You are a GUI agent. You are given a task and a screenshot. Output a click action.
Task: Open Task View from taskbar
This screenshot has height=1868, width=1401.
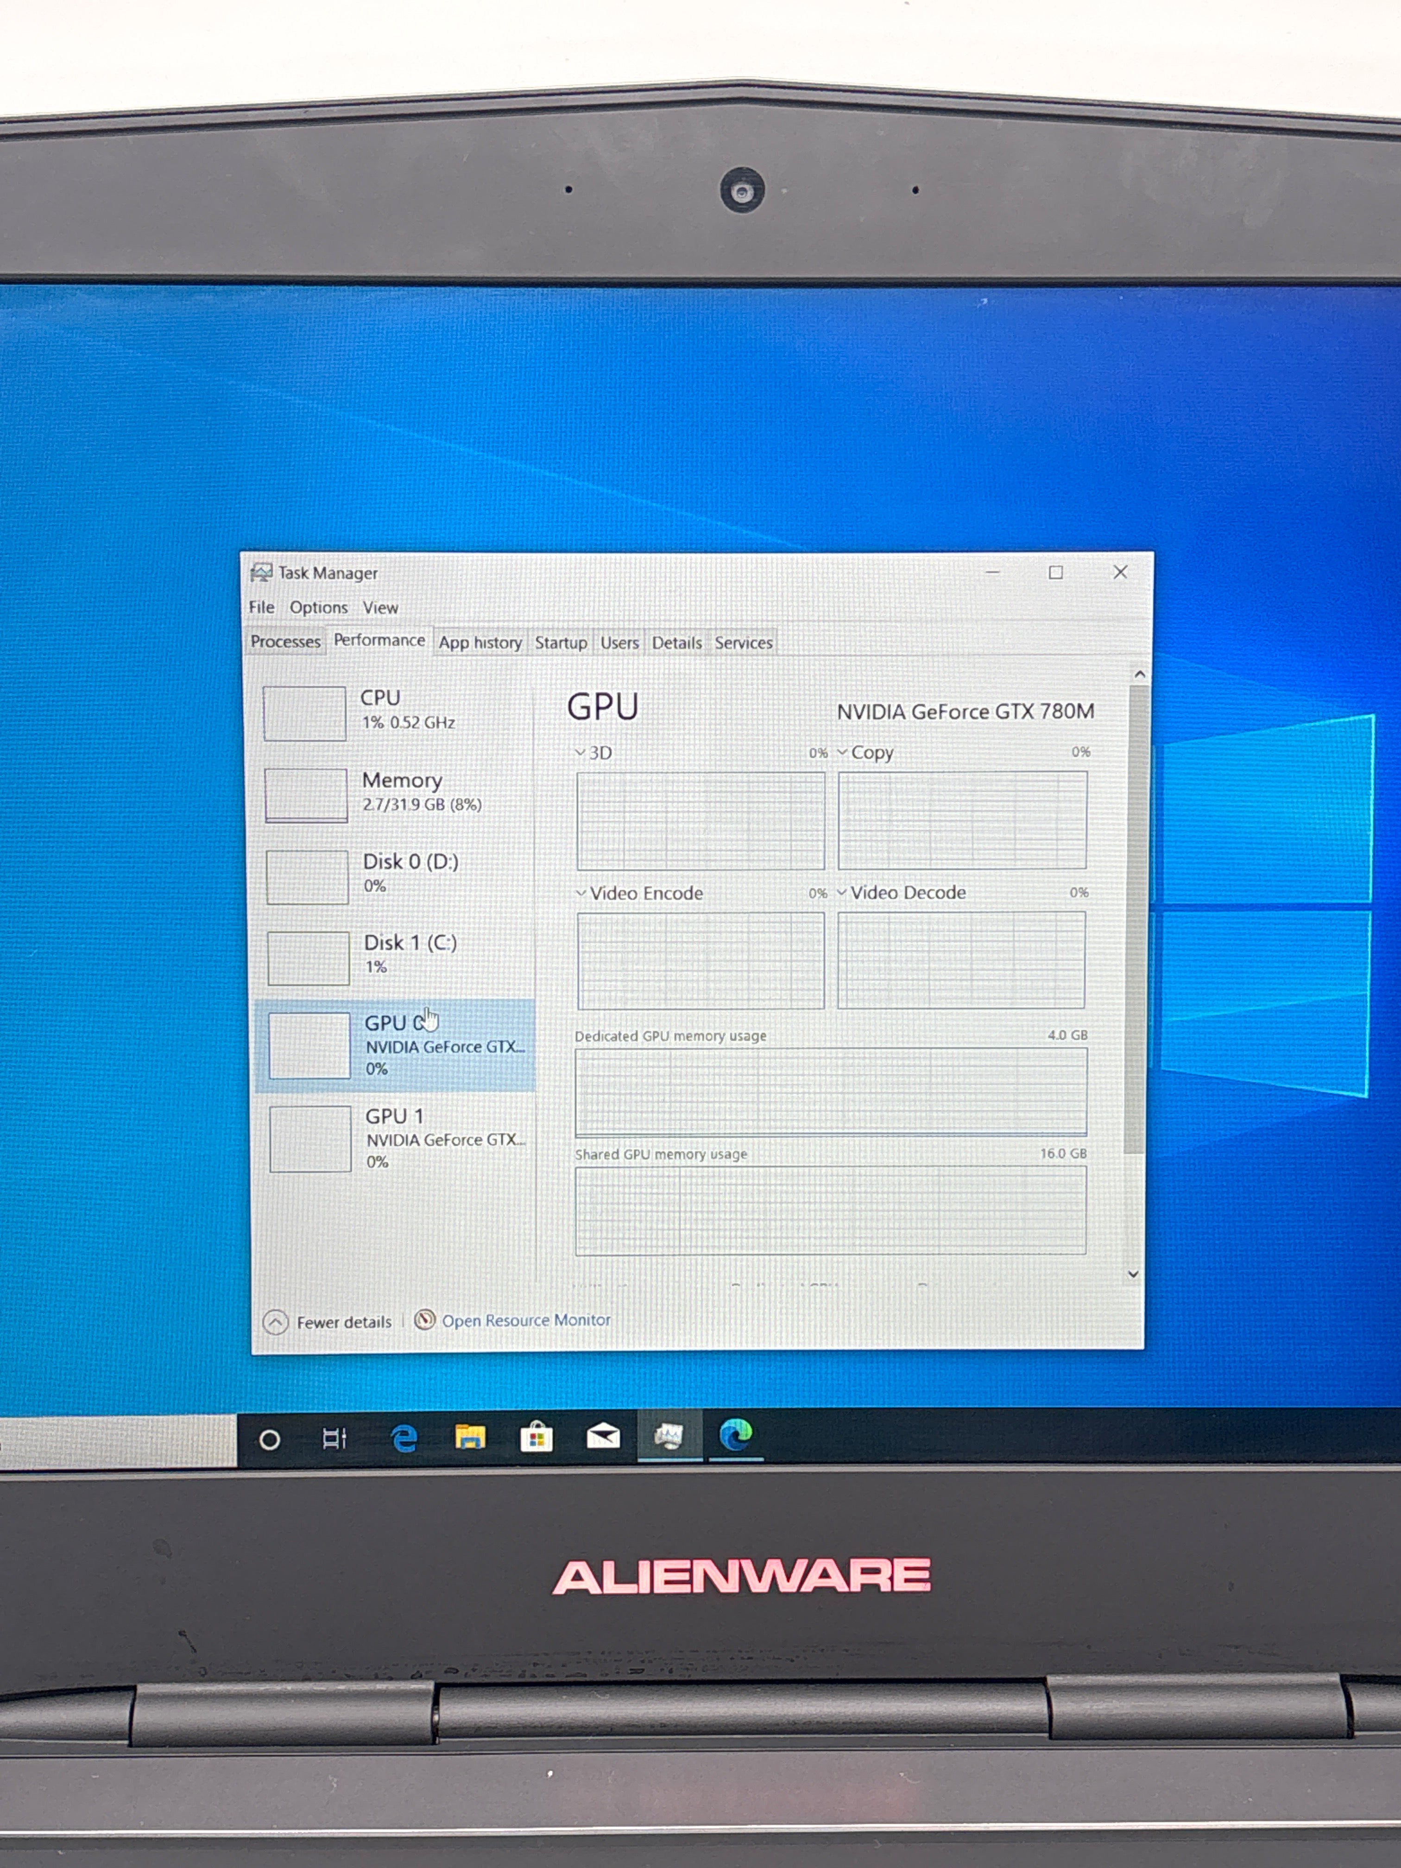pos(334,1438)
